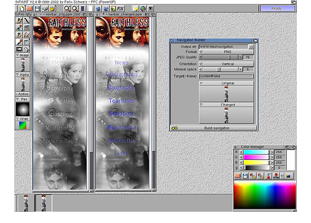
Task: Expand the Alpha dropdown in toolbox
Action: point(23,75)
